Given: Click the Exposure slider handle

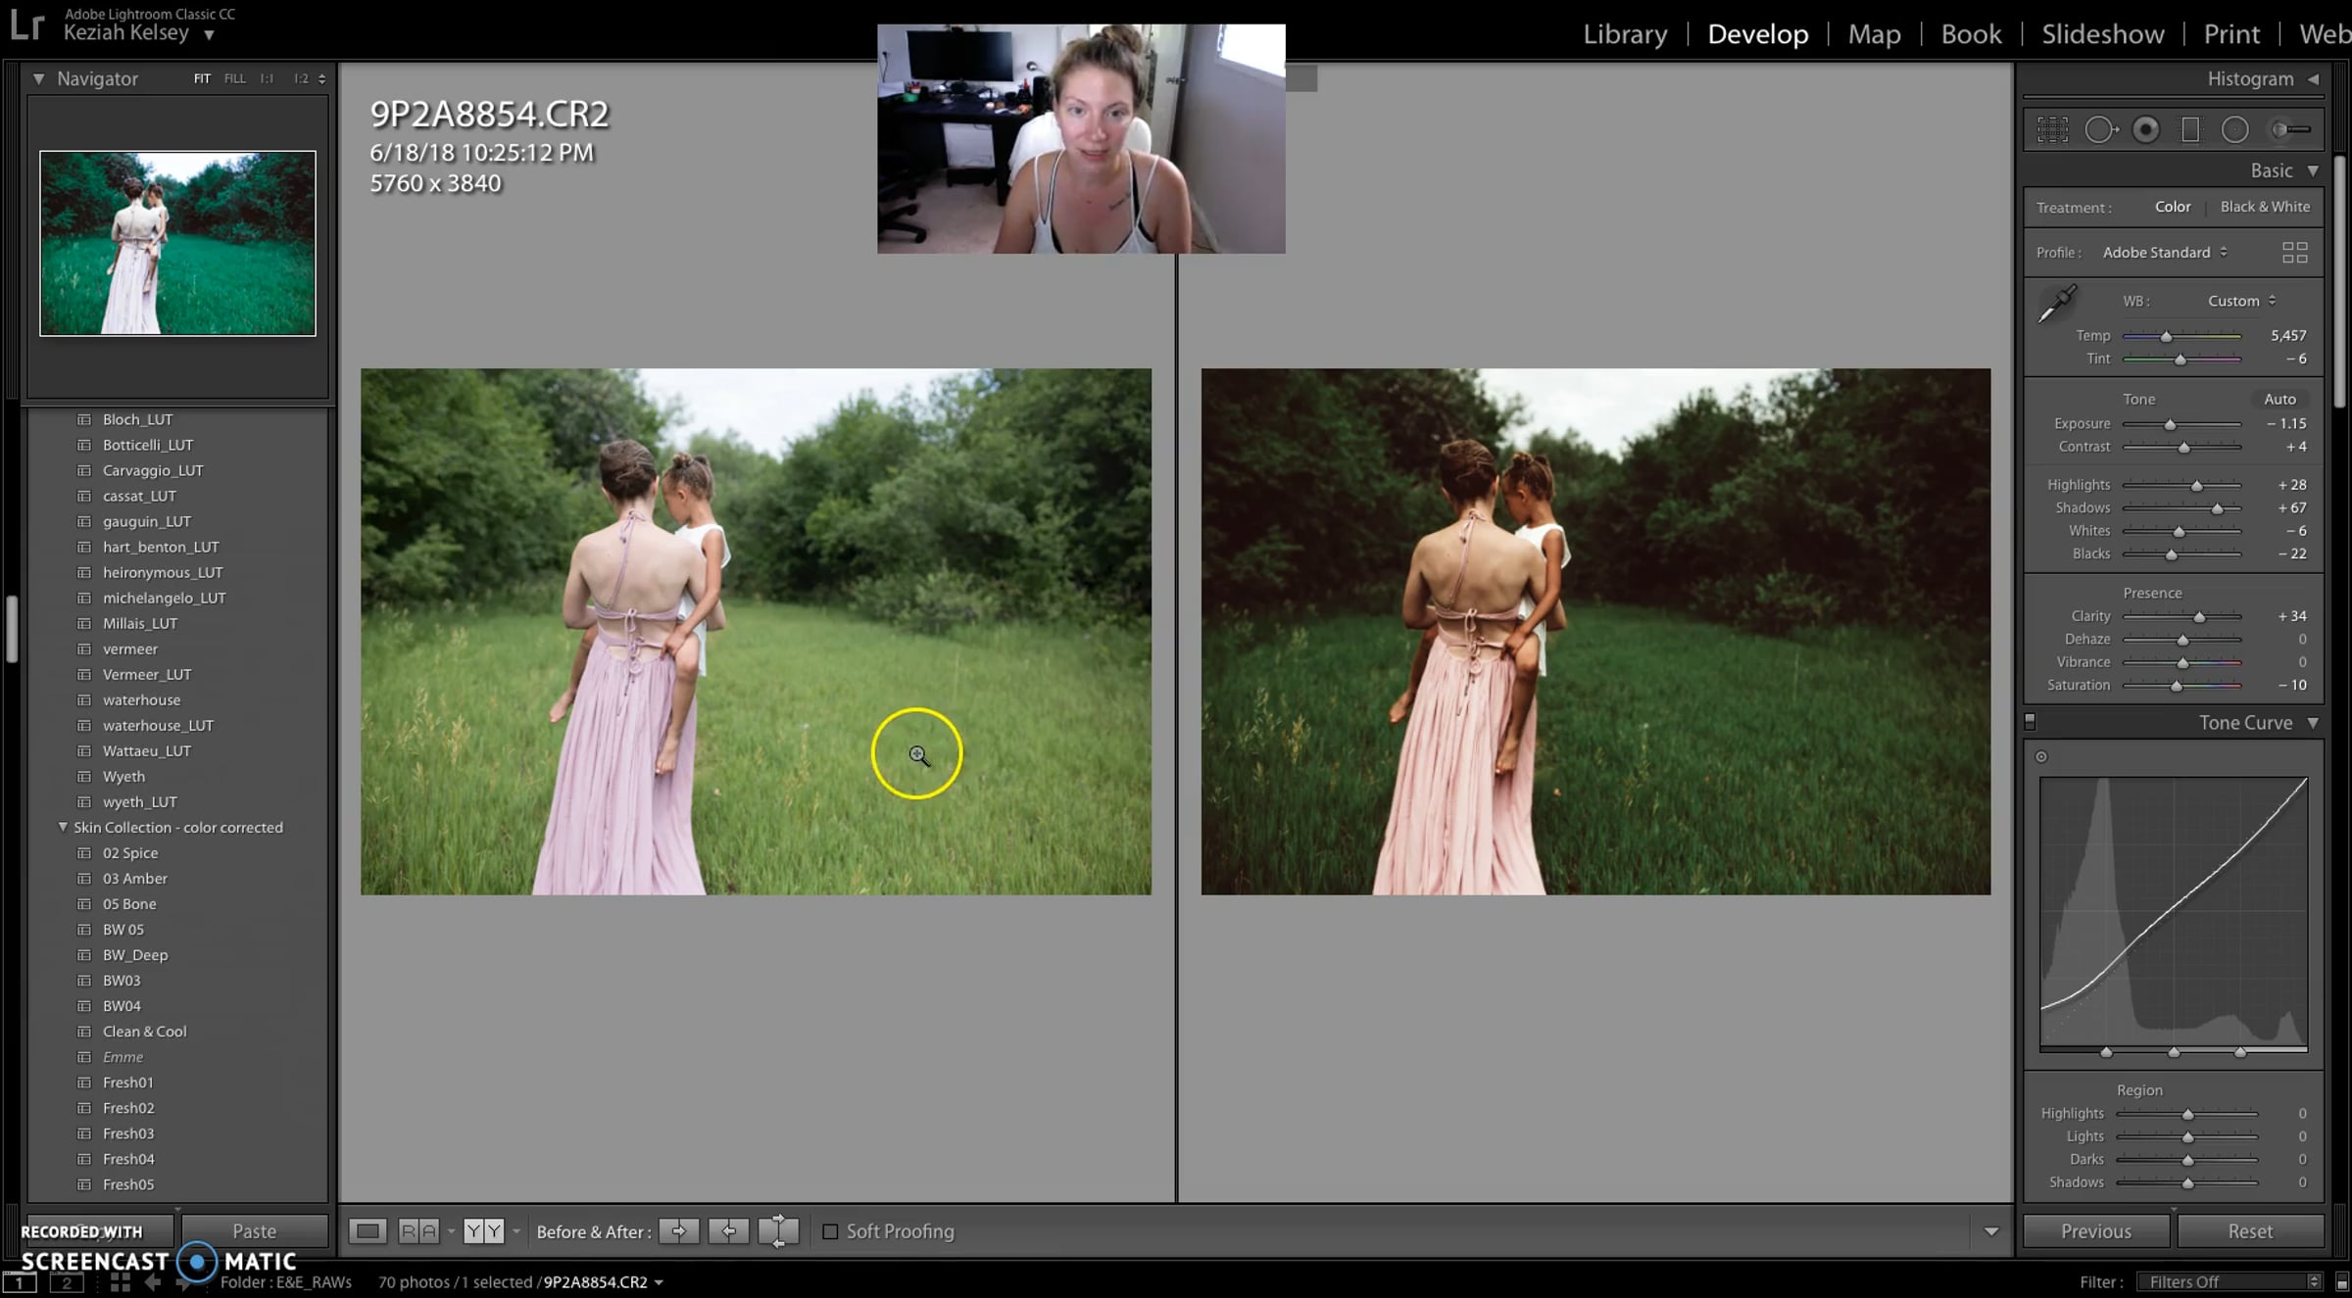Looking at the screenshot, I should point(2170,425).
